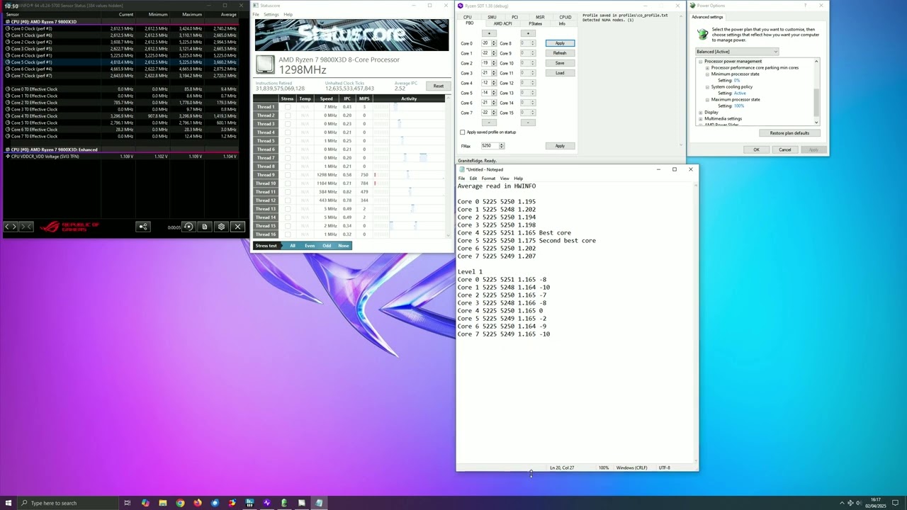Open Task View on taskbar
Image resolution: width=907 pixels, height=510 pixels.
(x=128, y=503)
